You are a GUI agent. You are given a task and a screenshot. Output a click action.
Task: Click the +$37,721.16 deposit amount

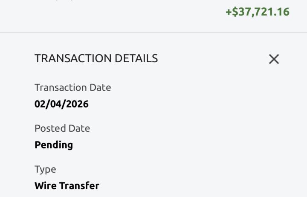[258, 12]
